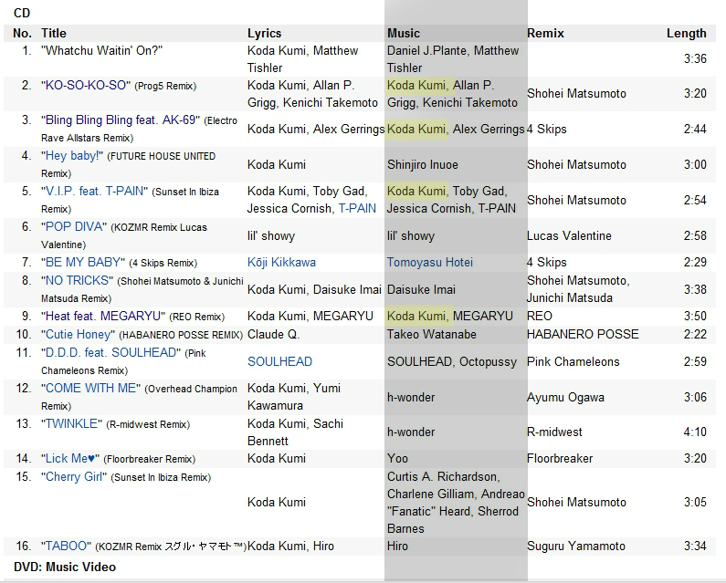Click the "D.D.D. feat. SOULHEAD" title link

[x=110, y=352]
